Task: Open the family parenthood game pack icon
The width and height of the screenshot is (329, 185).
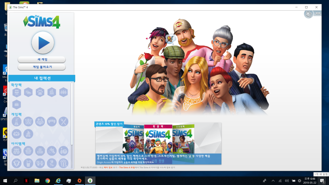Action: point(40,122)
